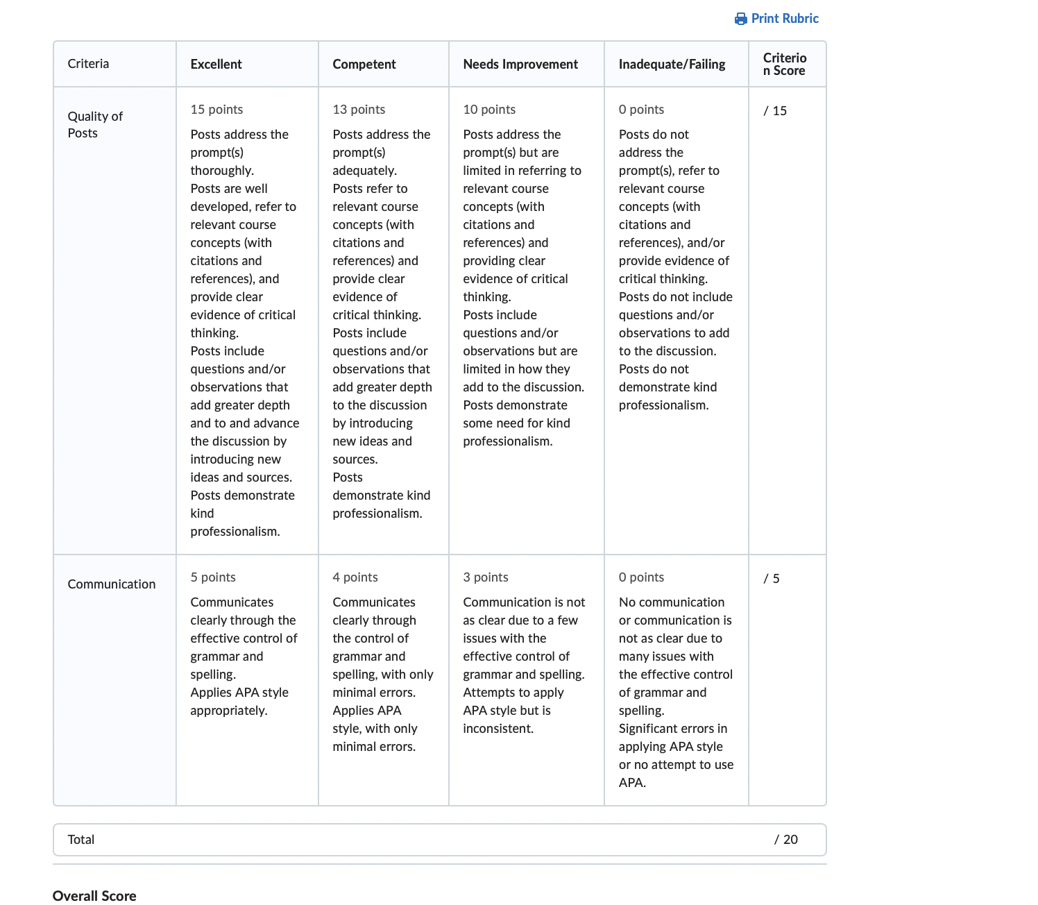
Task: Click the Criterion Score column header
Action: [788, 64]
